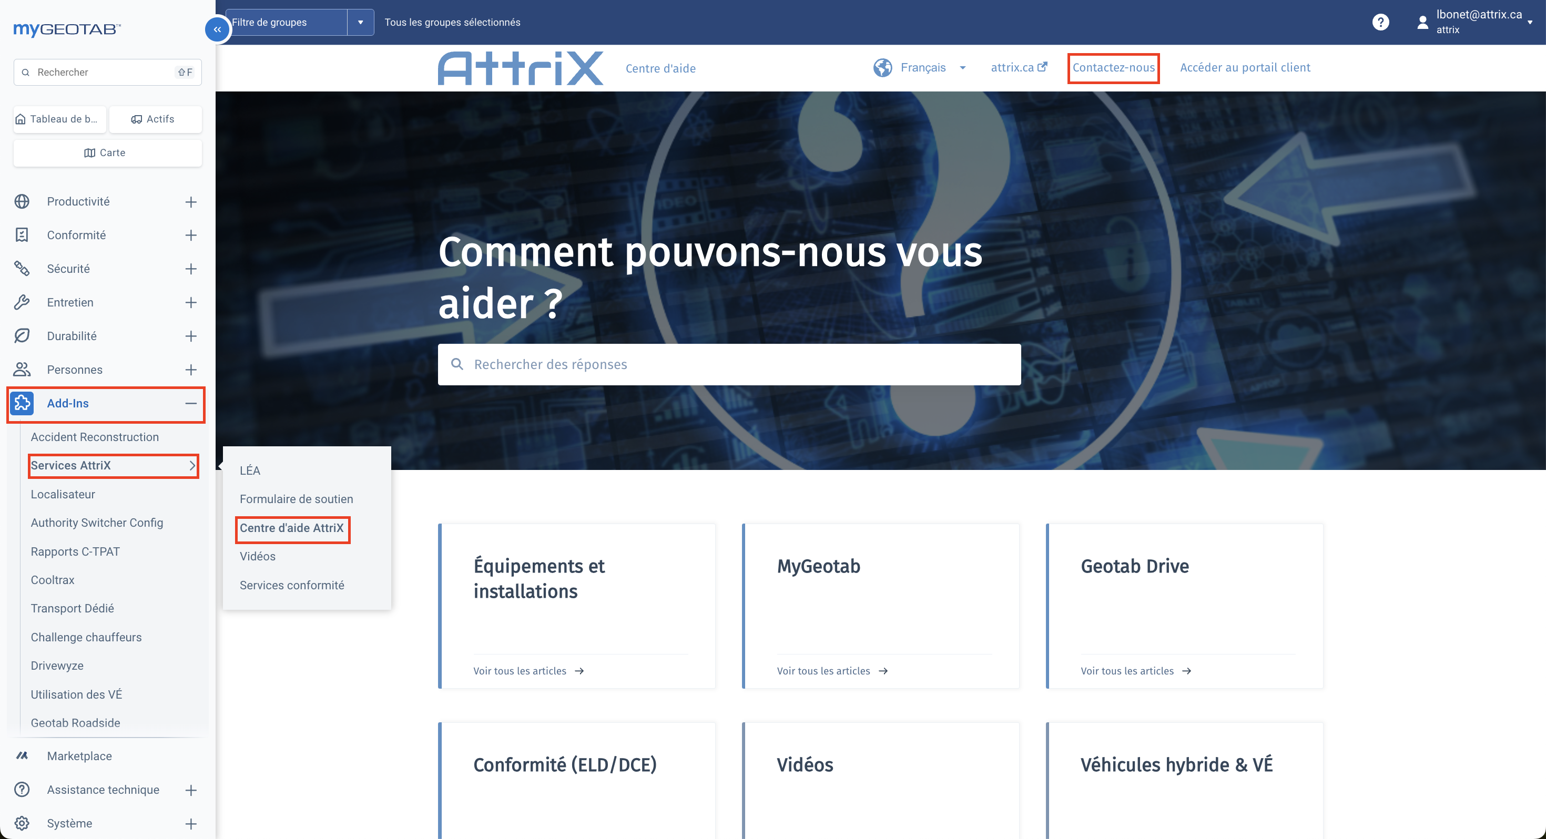Collapse the Add-Ins section with minus
Screen dimensions: 1546x839
(191, 403)
